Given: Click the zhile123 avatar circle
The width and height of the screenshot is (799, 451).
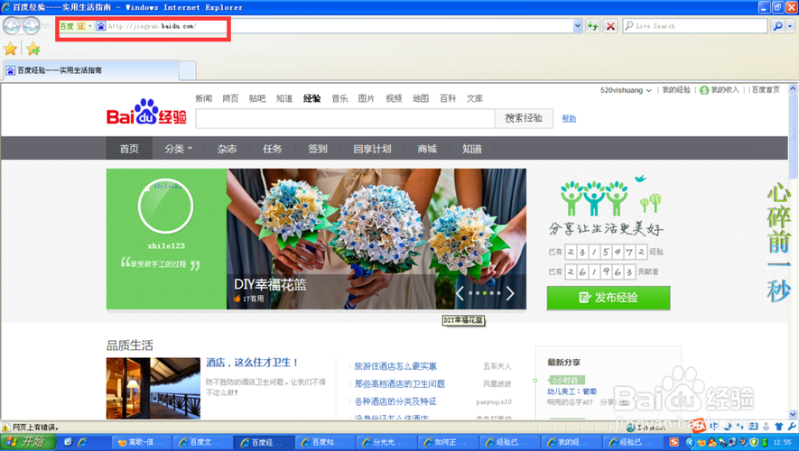Looking at the screenshot, I should [x=165, y=207].
